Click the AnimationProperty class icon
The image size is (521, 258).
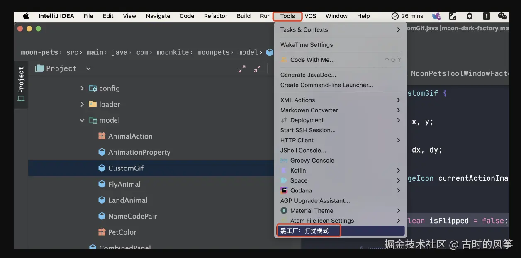pos(102,152)
